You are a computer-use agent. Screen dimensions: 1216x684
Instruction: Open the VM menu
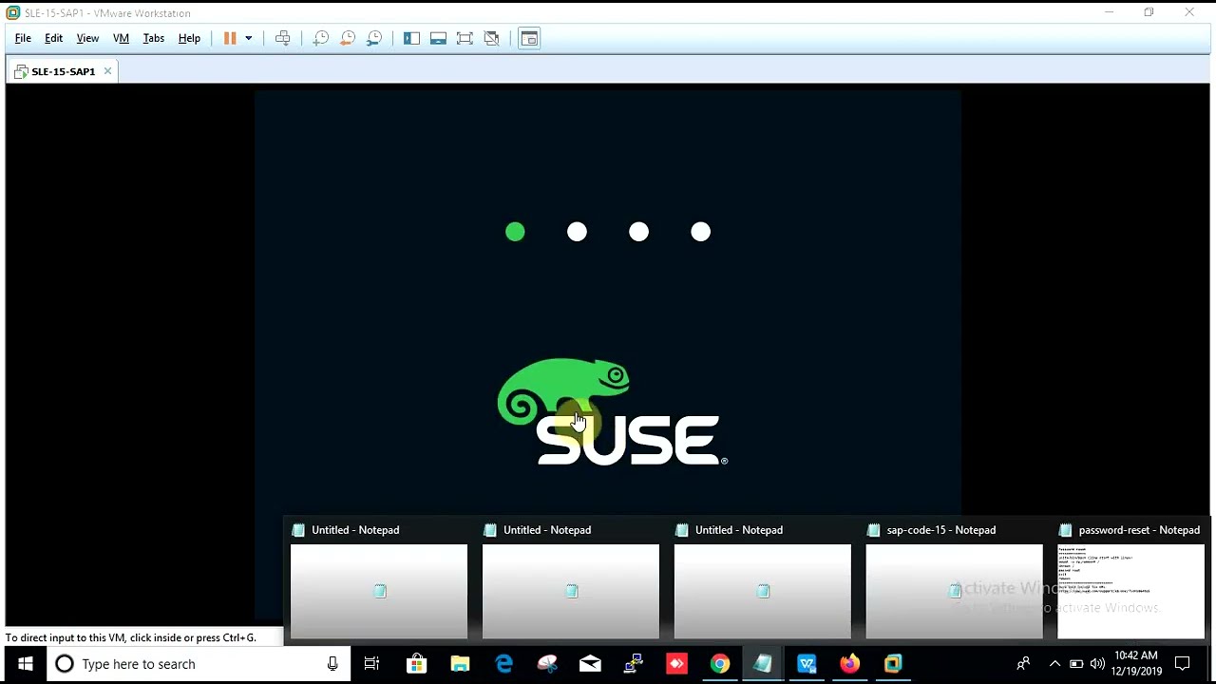(x=121, y=38)
